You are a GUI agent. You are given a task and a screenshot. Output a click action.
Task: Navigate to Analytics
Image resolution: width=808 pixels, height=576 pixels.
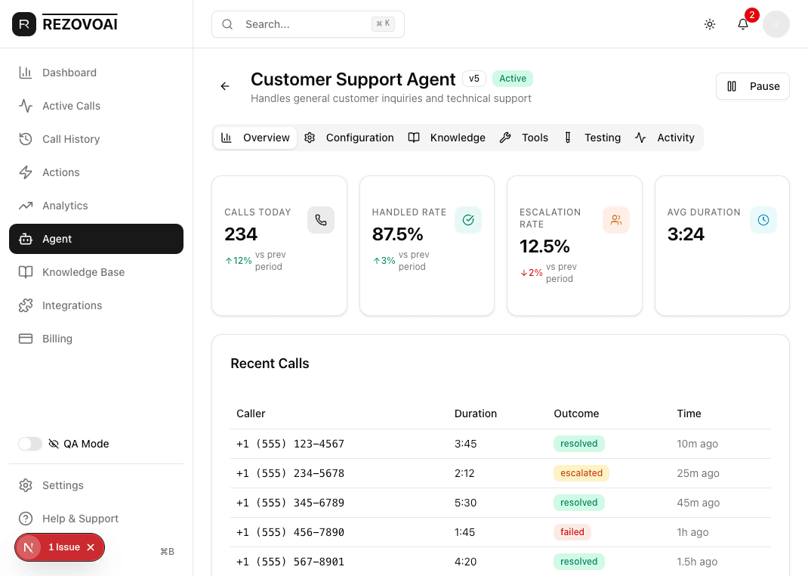pos(66,206)
